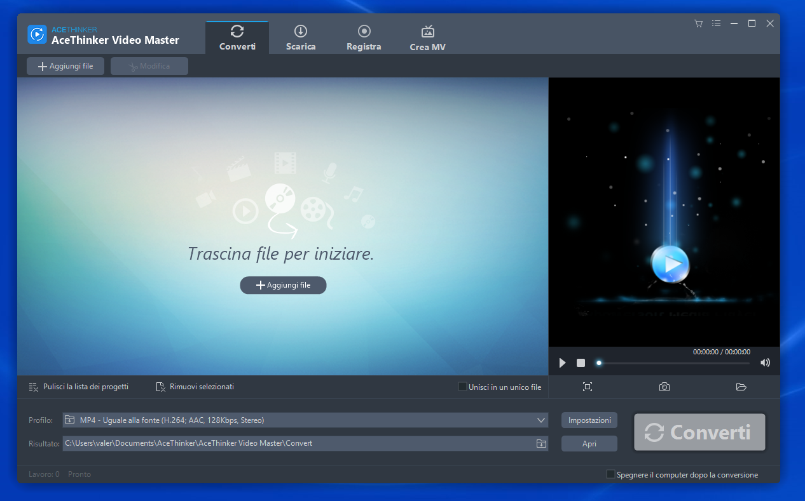Open the menu list icon in title bar
Screen dimensions: 805x501
pyautogui.click(x=716, y=23)
